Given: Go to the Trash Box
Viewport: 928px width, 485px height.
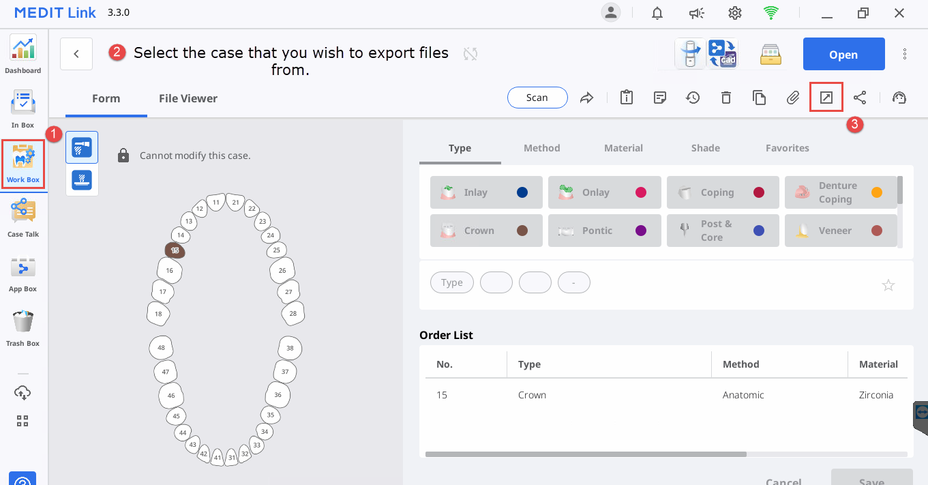Looking at the screenshot, I should pyautogui.click(x=23, y=327).
